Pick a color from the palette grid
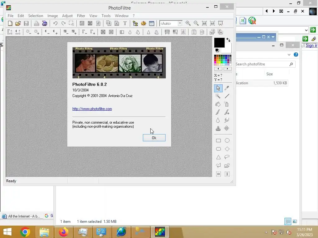 [223, 60]
